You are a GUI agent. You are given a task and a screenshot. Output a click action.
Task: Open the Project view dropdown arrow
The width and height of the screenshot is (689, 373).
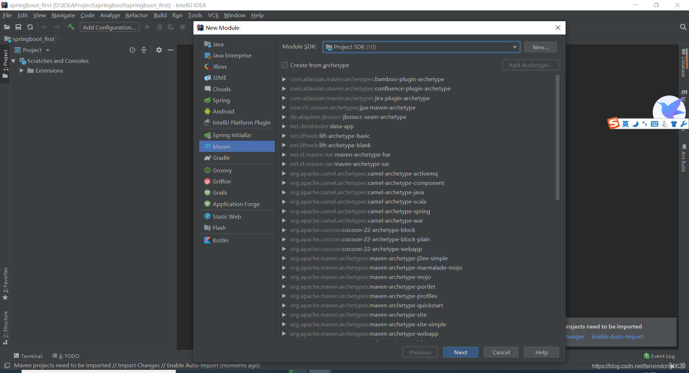pos(48,50)
